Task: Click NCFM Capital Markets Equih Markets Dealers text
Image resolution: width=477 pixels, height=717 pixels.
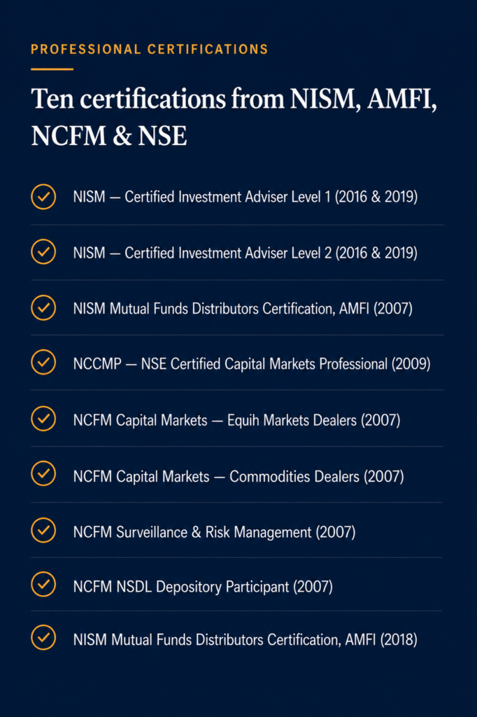Action: [236, 420]
